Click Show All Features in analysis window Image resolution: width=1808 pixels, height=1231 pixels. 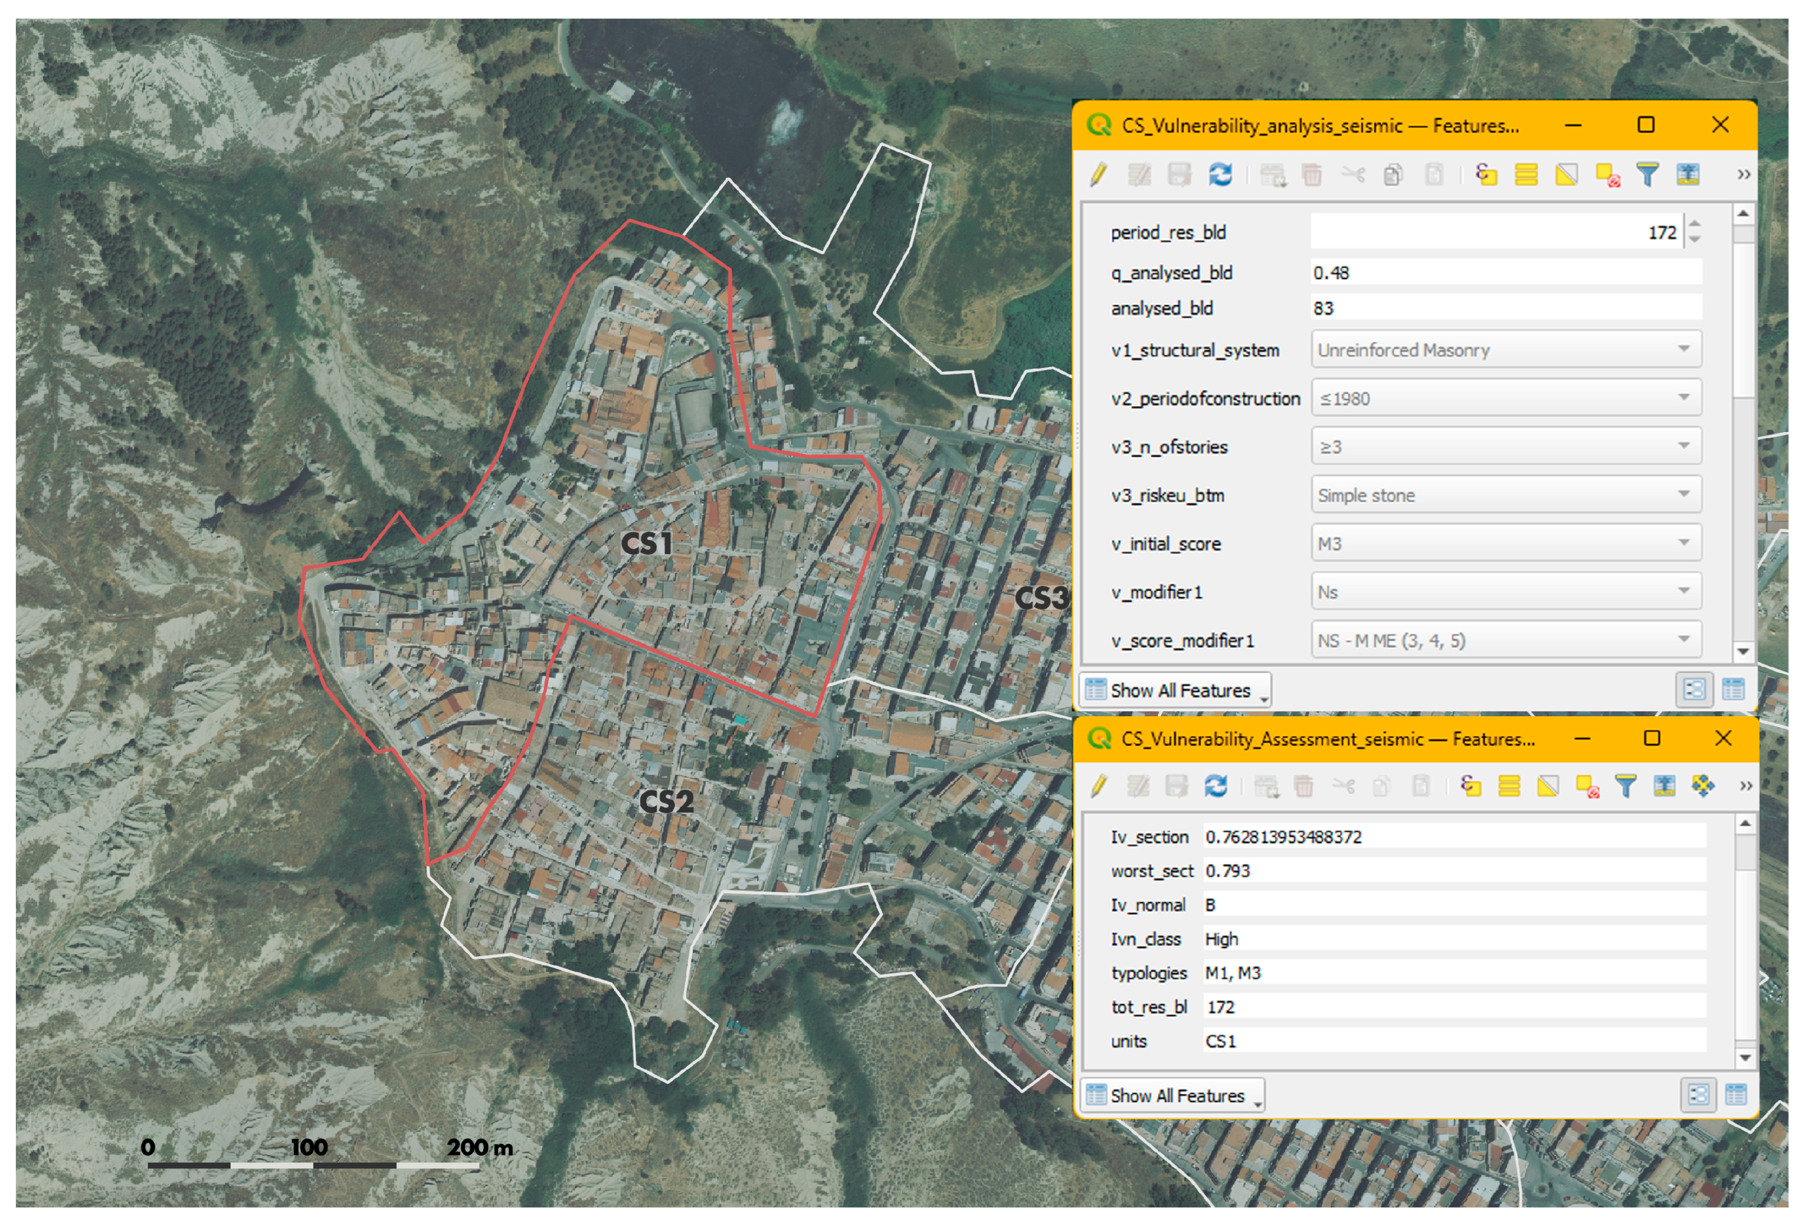(1177, 691)
